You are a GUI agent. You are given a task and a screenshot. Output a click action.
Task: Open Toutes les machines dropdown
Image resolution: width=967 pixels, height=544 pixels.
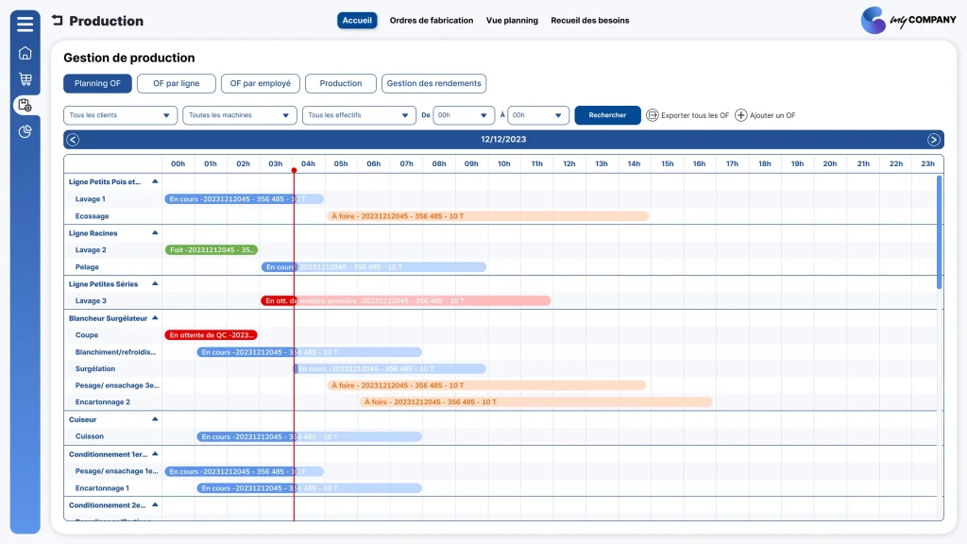[239, 115]
